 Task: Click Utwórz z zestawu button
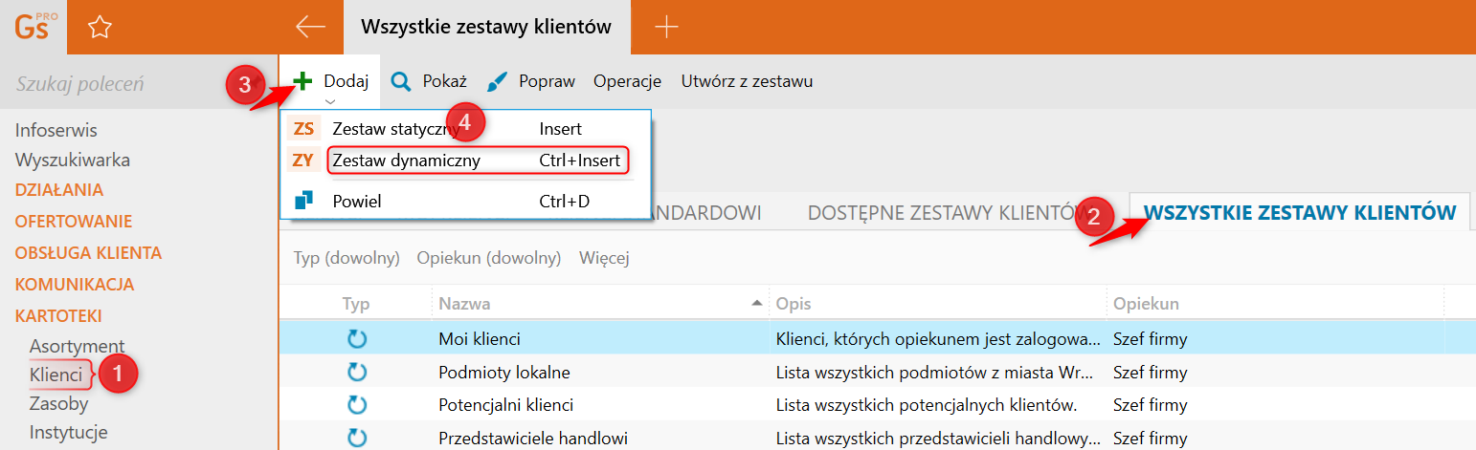(x=747, y=81)
